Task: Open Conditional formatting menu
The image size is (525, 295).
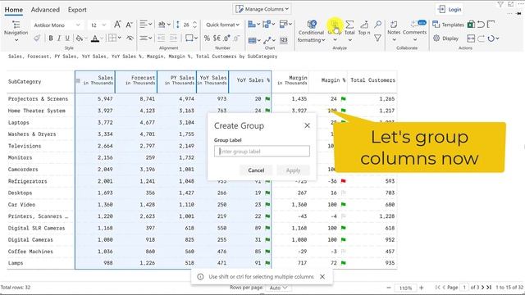Action: [x=312, y=32]
